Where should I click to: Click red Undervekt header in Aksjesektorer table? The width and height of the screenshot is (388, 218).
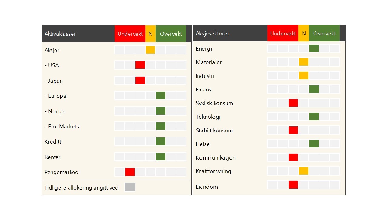click(x=283, y=33)
